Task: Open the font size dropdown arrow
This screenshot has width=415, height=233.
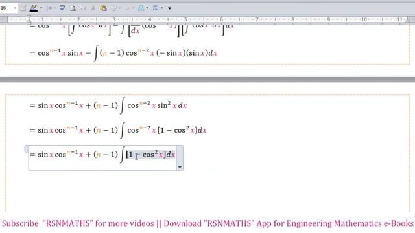Action: click(15, 8)
